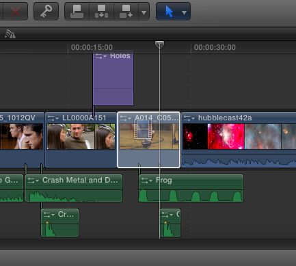
Task: Open Roles clip adjustments menu icon
Action: pos(100,56)
